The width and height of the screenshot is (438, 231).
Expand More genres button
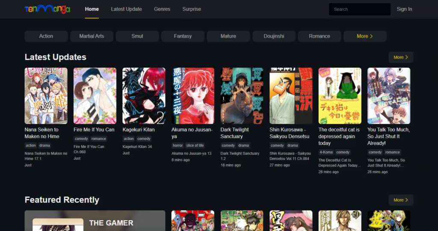click(x=365, y=36)
